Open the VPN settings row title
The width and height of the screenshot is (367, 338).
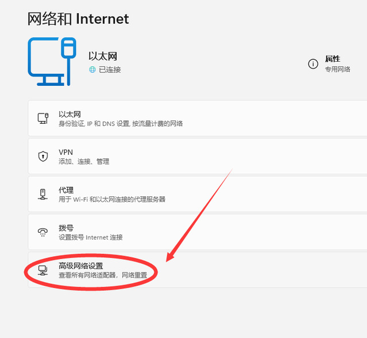click(66, 153)
